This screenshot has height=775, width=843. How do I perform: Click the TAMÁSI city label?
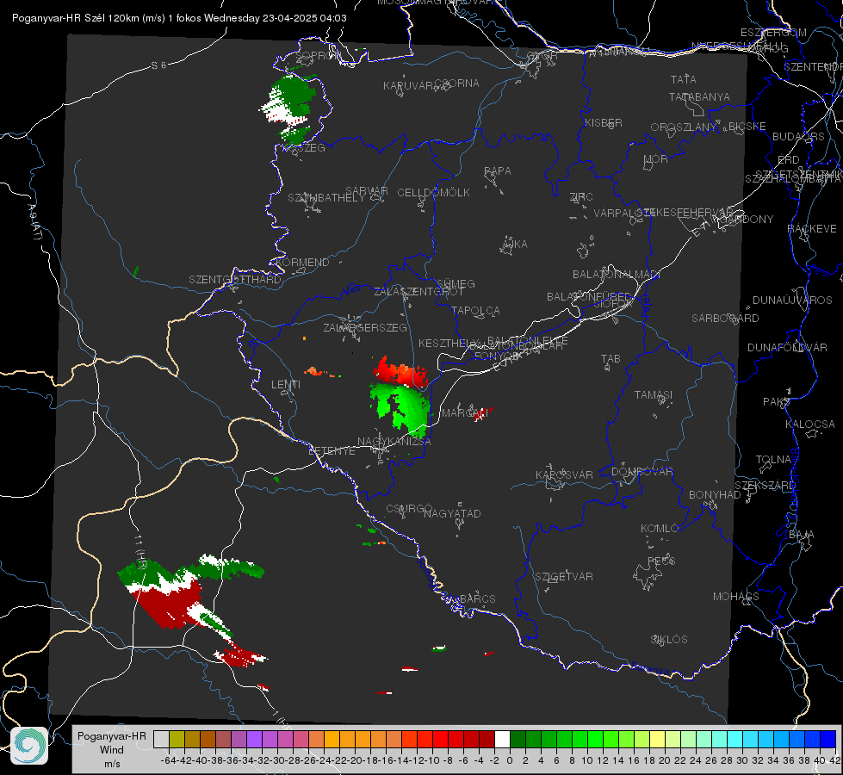[x=654, y=395]
